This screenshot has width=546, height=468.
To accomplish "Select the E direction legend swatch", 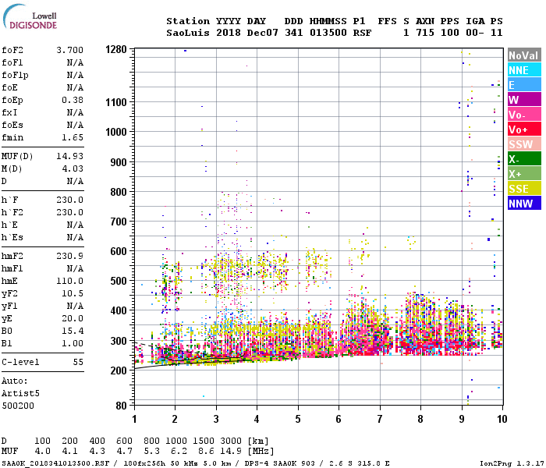I will (524, 85).
